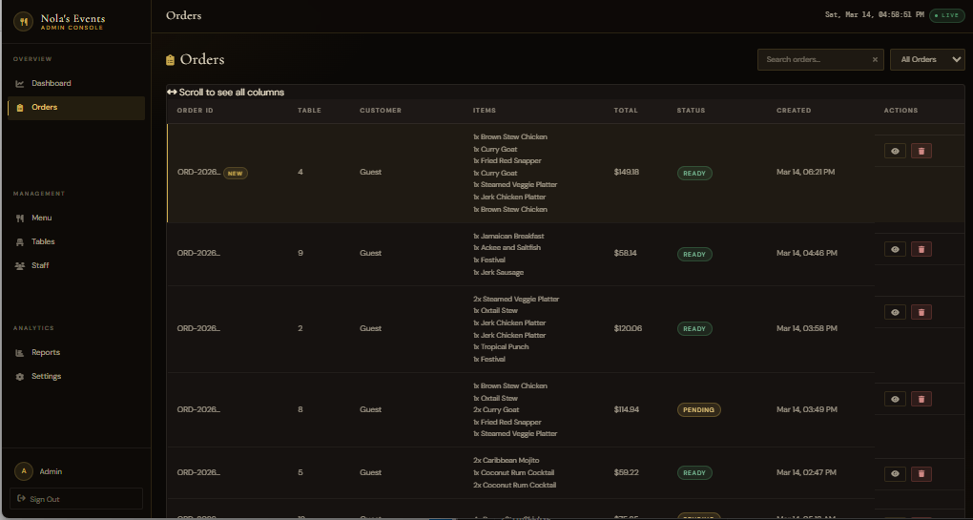This screenshot has height=520, width=973.
Task: Select the $149.18 total amount
Action: (x=626, y=172)
